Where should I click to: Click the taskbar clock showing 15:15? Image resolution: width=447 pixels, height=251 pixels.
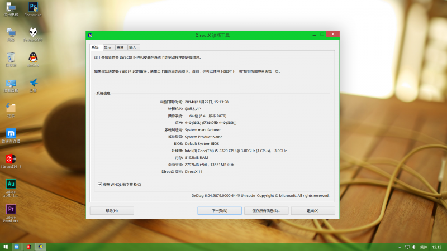pos(436,247)
